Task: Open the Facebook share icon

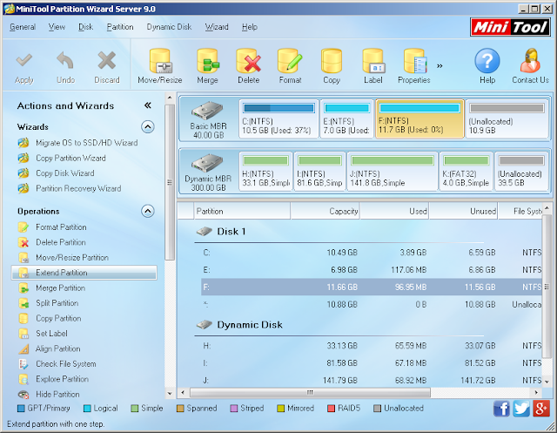Action: (501, 409)
